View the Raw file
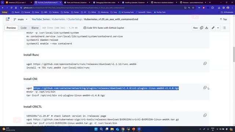 [x=195, y=28]
